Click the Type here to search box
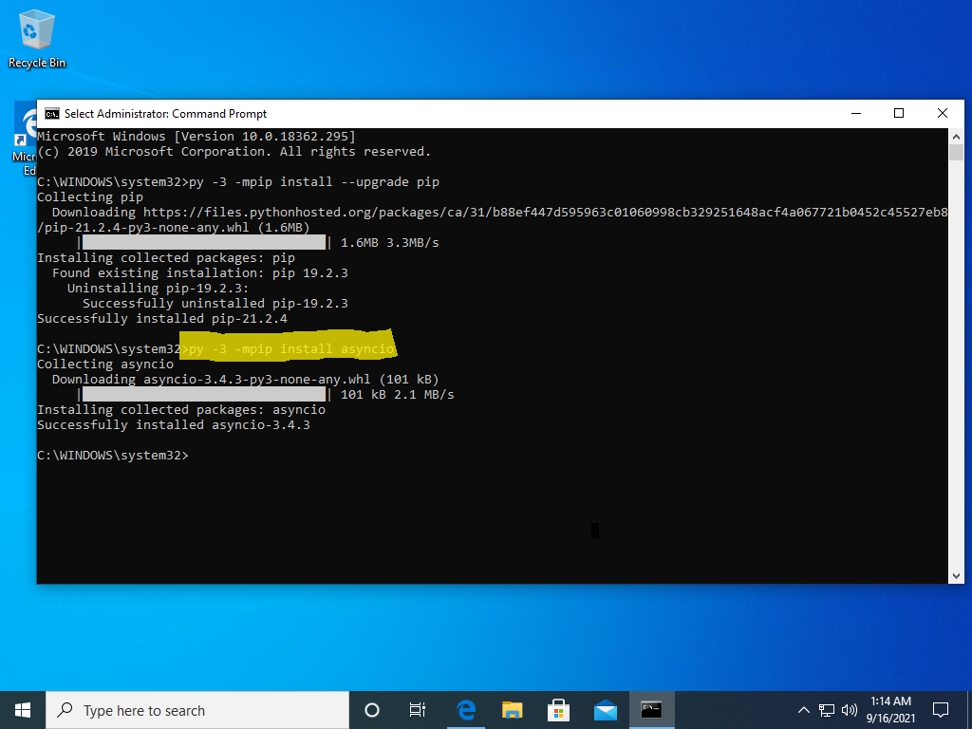 tap(197, 710)
